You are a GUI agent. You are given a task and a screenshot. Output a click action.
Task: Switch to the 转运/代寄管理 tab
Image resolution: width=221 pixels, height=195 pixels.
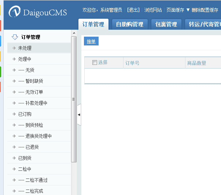click(x=203, y=24)
